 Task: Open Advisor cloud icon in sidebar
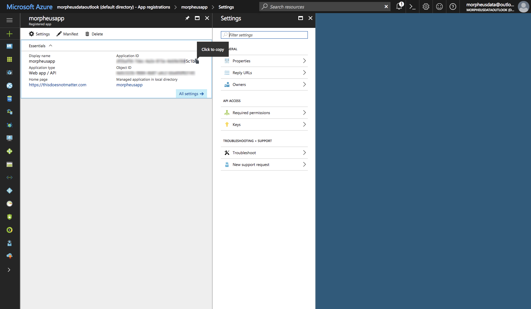[x=10, y=256]
